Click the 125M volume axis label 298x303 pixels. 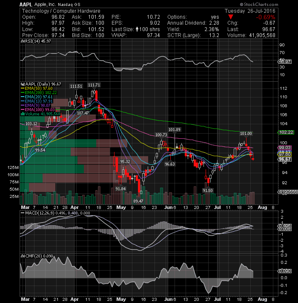coord(13,168)
